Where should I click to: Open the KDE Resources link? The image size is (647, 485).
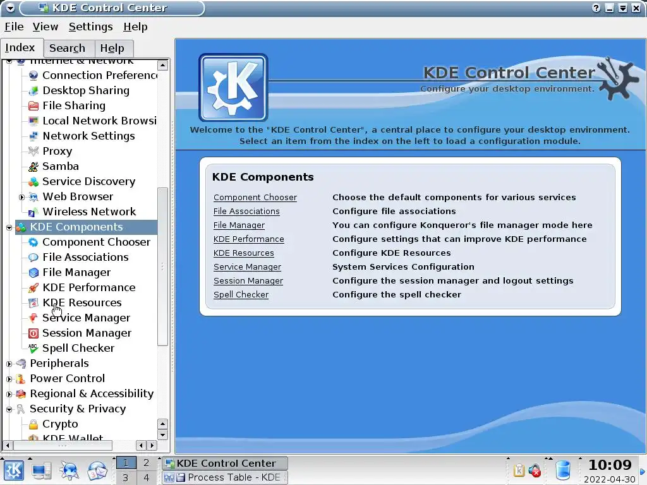pos(243,253)
